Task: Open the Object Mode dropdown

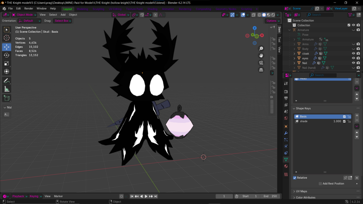Action: pyautogui.click(x=24, y=15)
